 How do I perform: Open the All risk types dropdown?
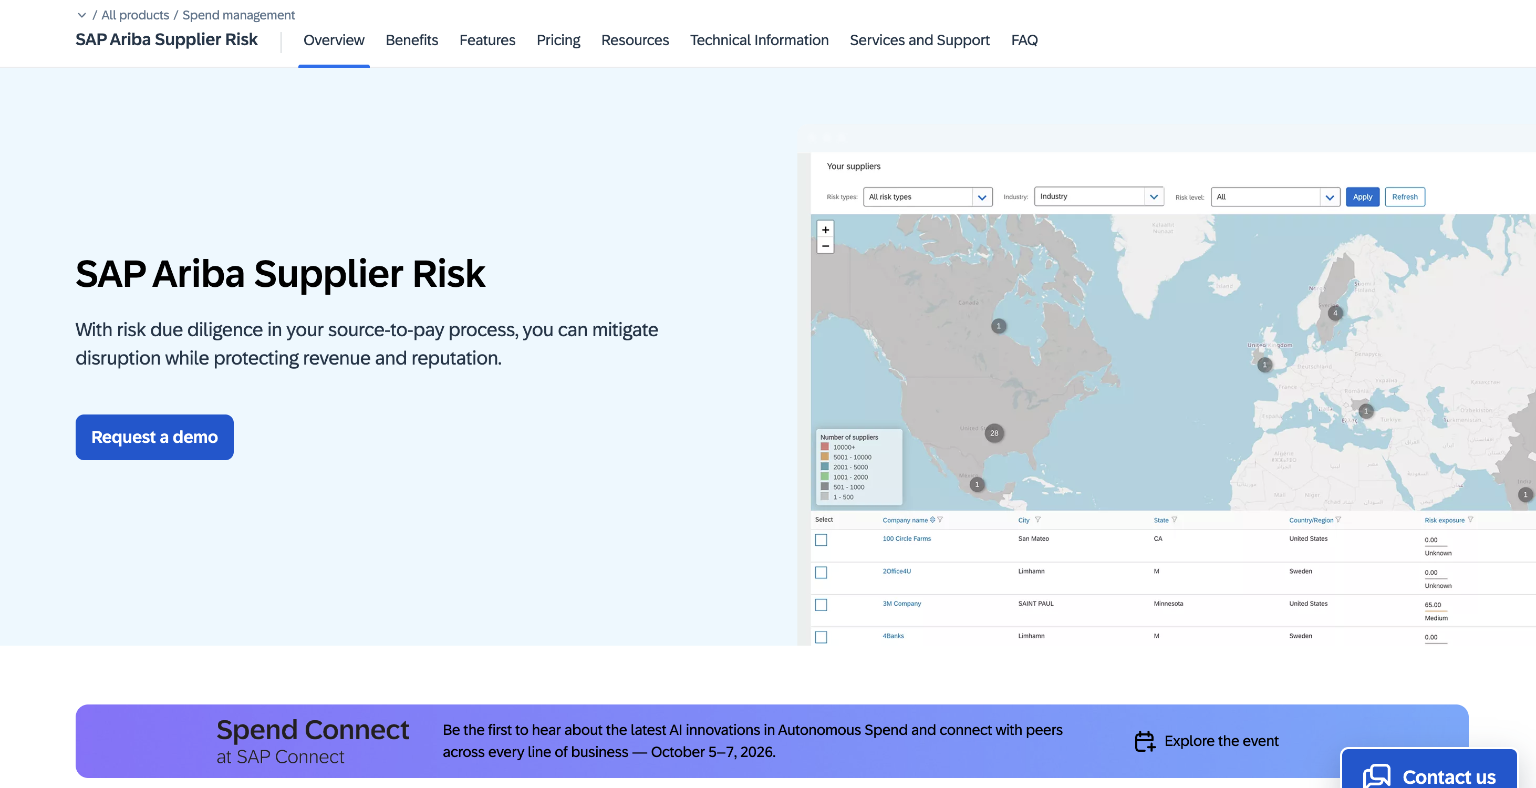(x=928, y=197)
